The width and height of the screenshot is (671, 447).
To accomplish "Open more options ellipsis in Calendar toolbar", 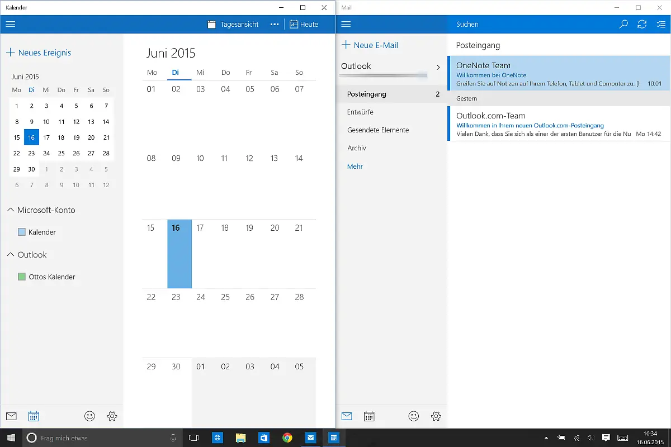I will [x=274, y=24].
